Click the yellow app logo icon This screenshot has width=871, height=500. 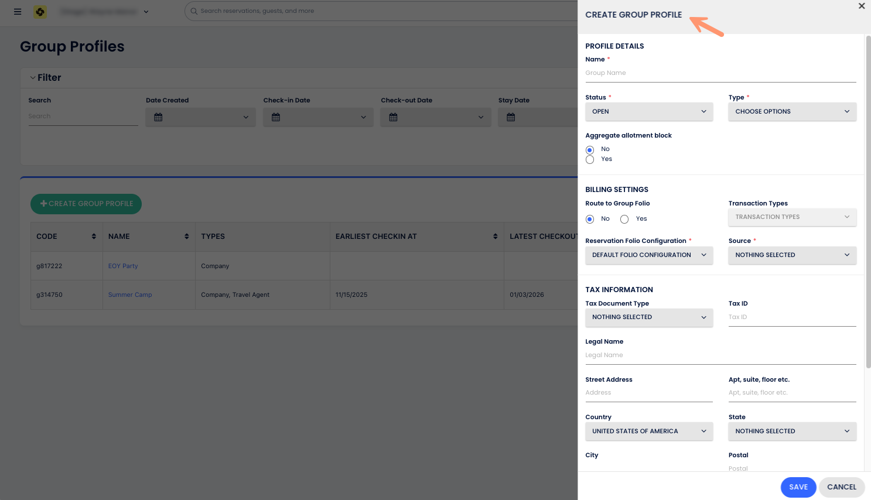[x=40, y=12]
